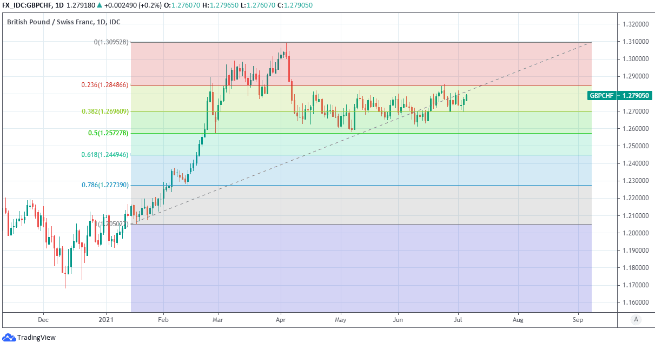Click the 1.160000 price axis label
The height and width of the screenshot is (342, 655).
635,302
